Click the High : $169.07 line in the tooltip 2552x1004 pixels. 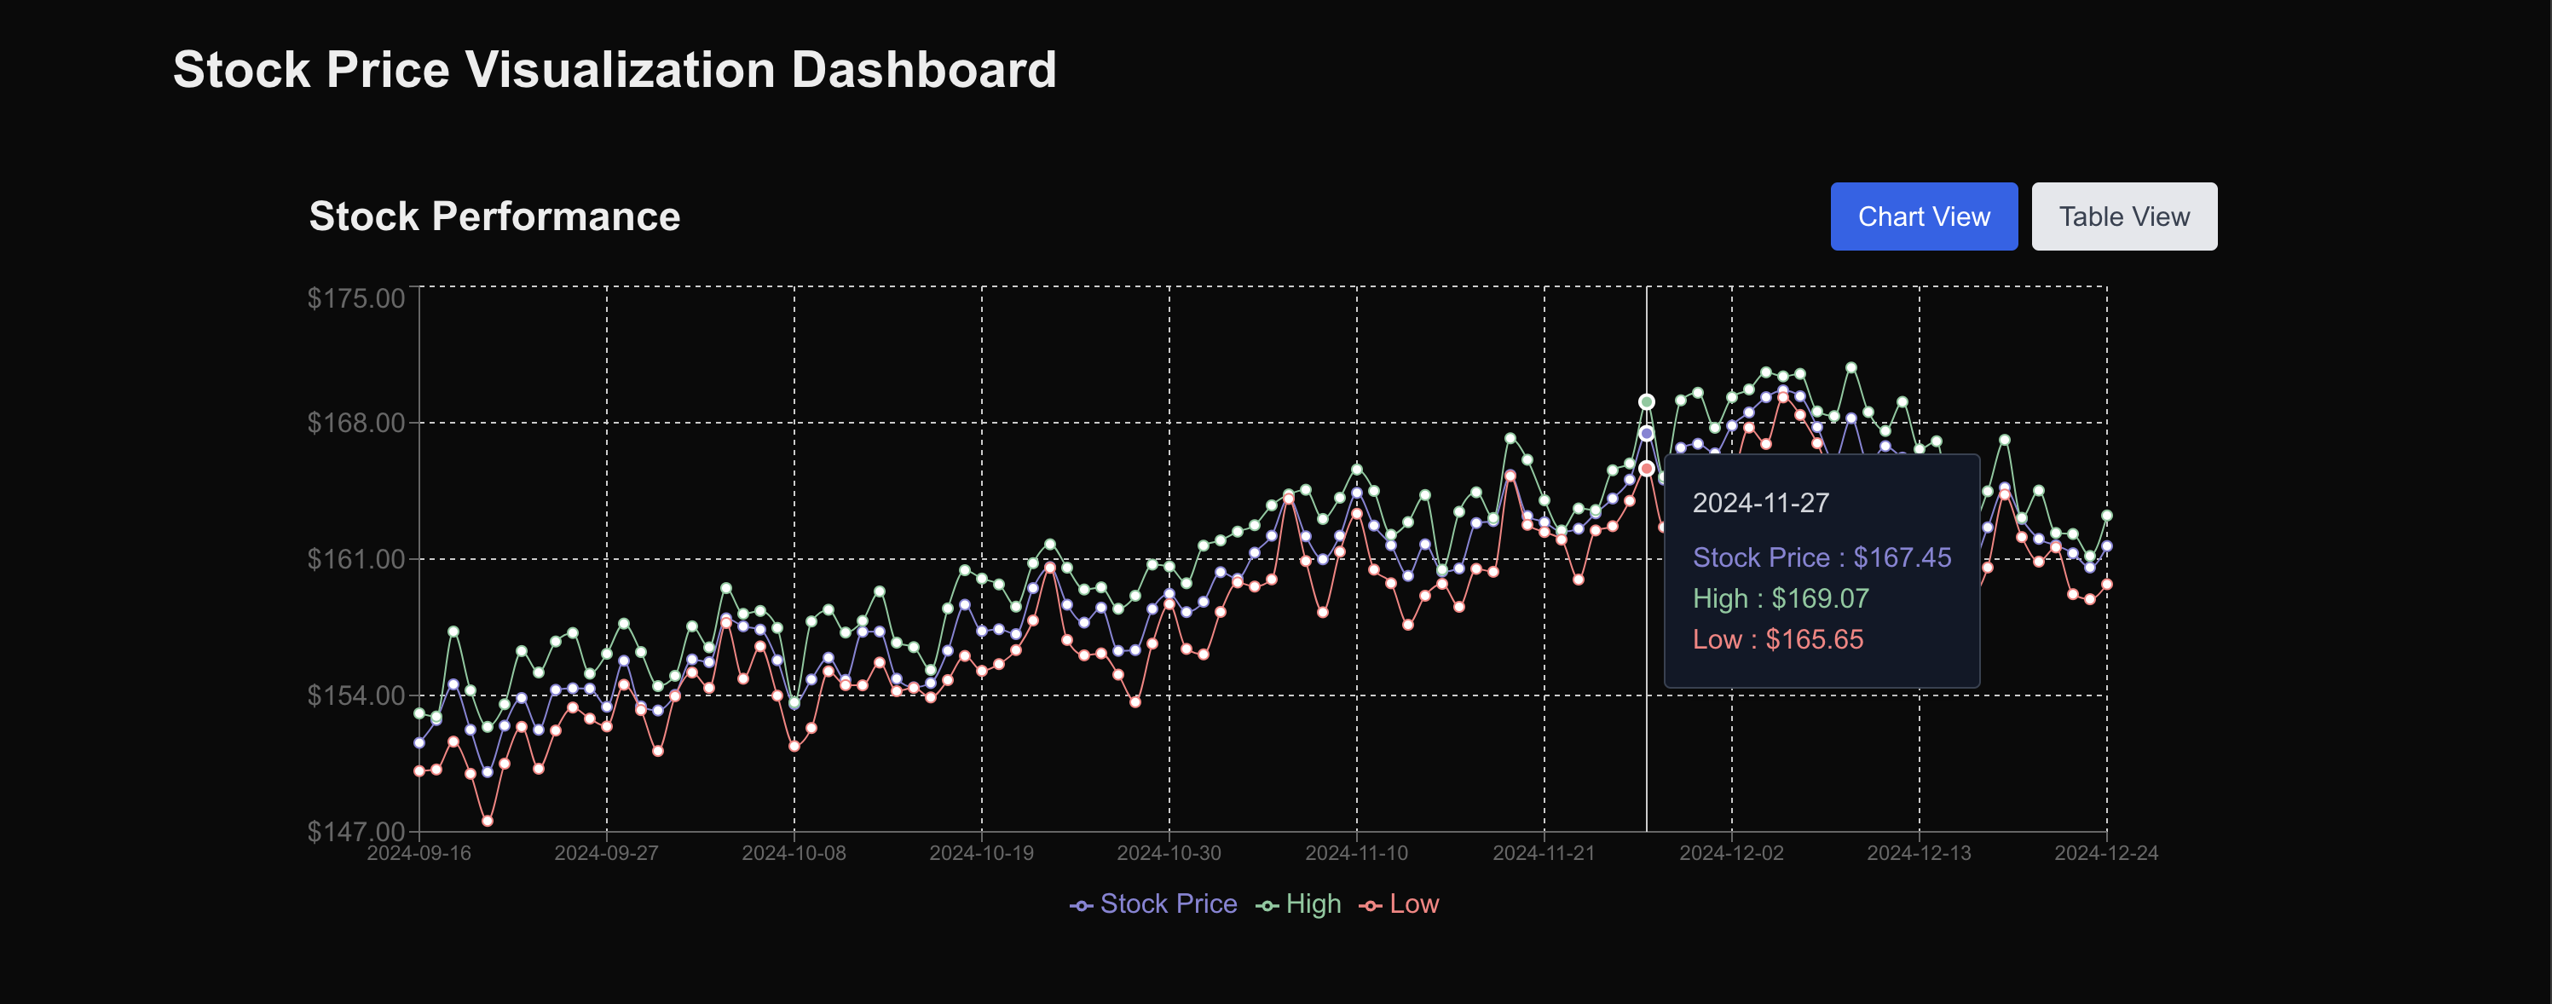click(1781, 598)
